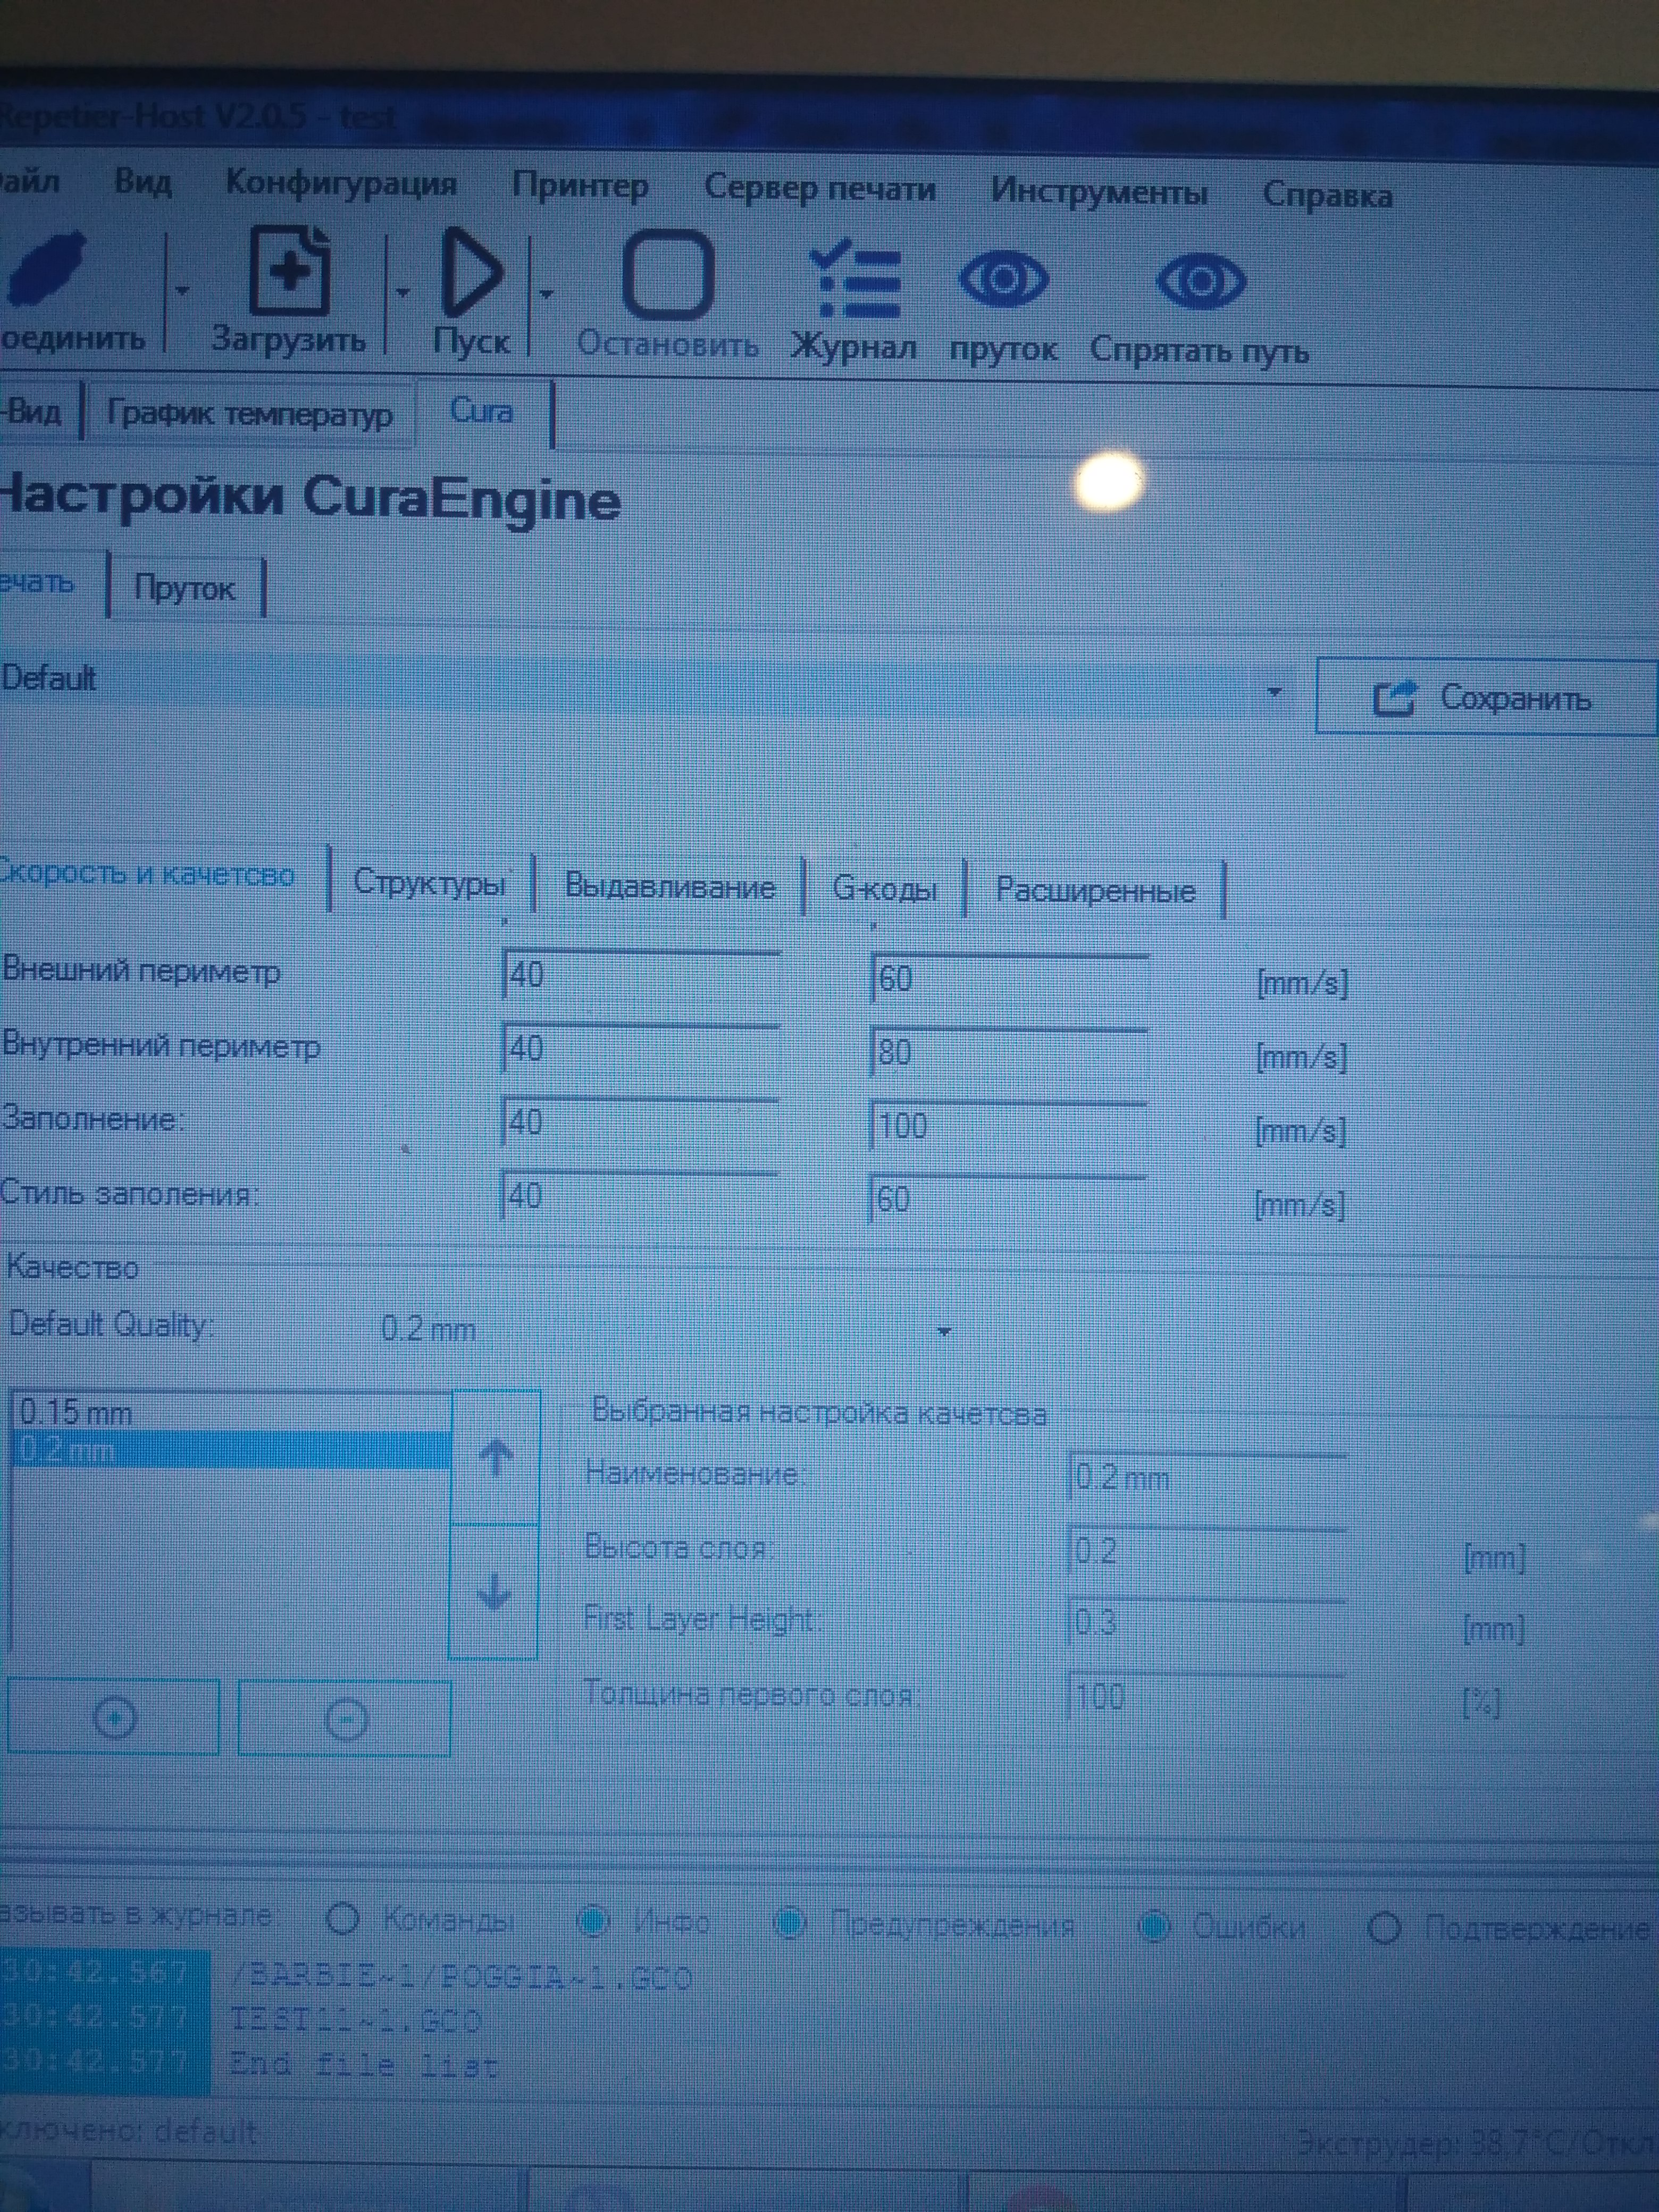Toggle Errors (Ошибки) log option
1659x2212 pixels.
[x=1155, y=1926]
